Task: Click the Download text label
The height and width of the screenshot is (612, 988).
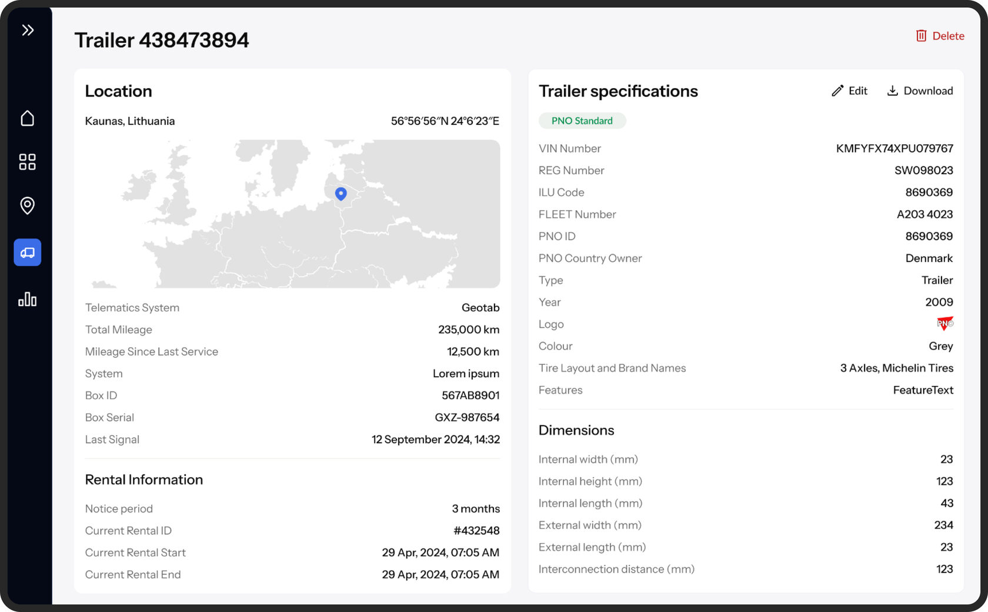Action: [x=928, y=91]
